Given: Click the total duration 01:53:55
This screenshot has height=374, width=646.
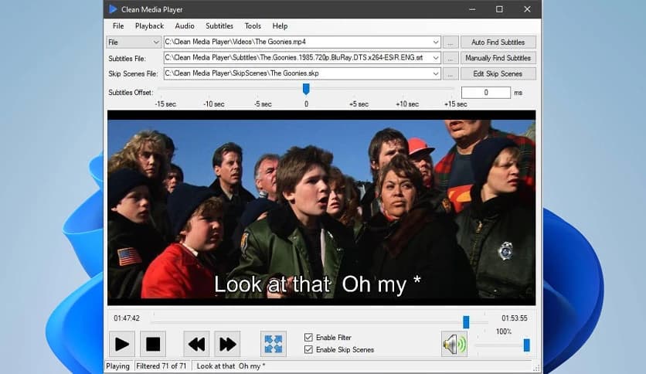Looking at the screenshot, I should tap(514, 318).
